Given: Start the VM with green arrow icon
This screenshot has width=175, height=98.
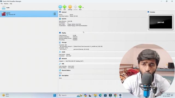Looking at the screenshot, I should pyautogui.click(x=80, y=7).
